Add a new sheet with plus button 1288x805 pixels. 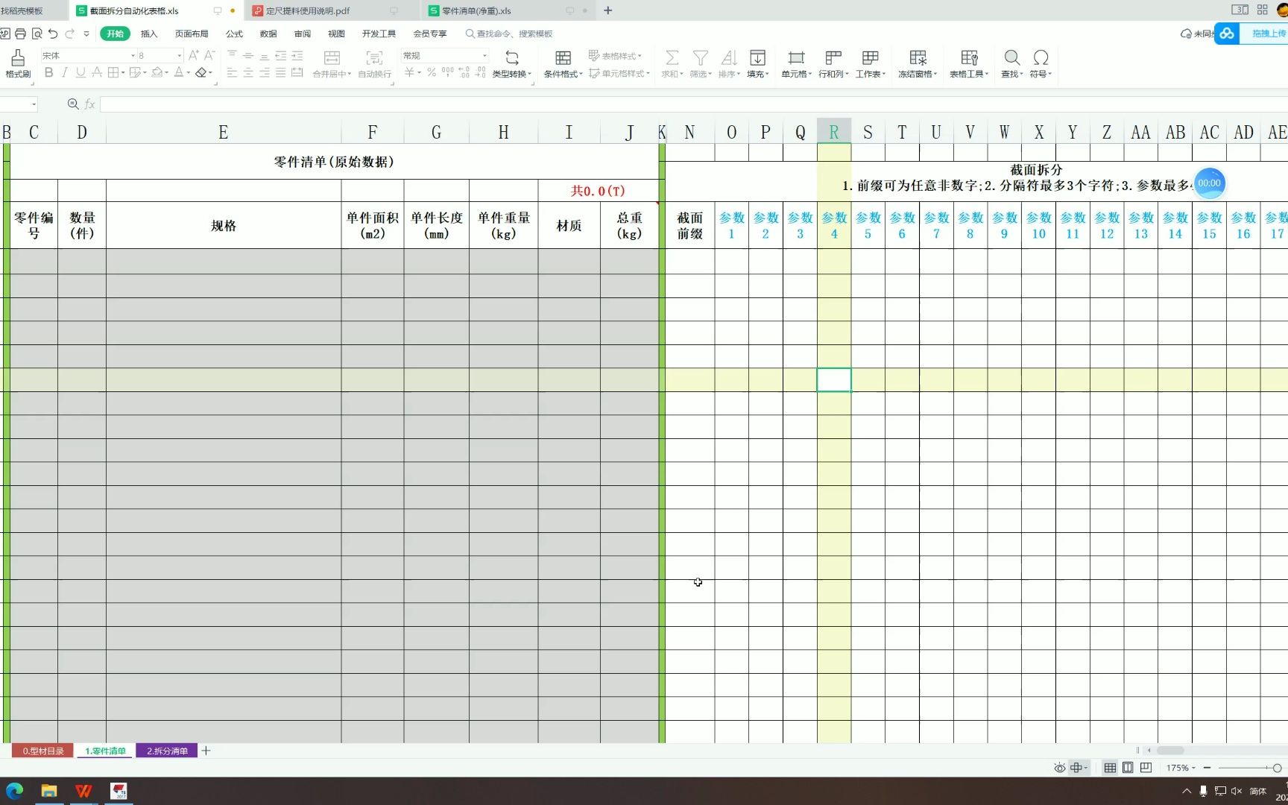[x=206, y=751]
